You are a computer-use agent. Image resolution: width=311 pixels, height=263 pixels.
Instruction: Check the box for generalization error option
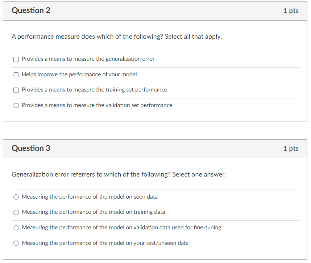tap(16, 59)
